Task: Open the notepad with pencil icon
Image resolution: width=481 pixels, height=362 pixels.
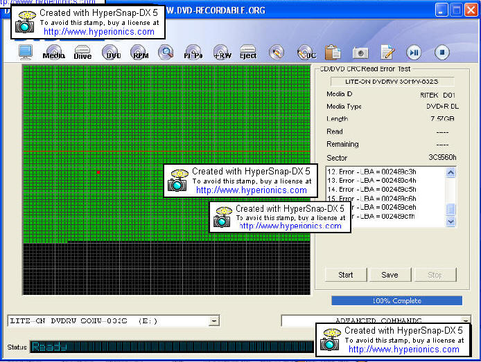Action: (x=387, y=52)
